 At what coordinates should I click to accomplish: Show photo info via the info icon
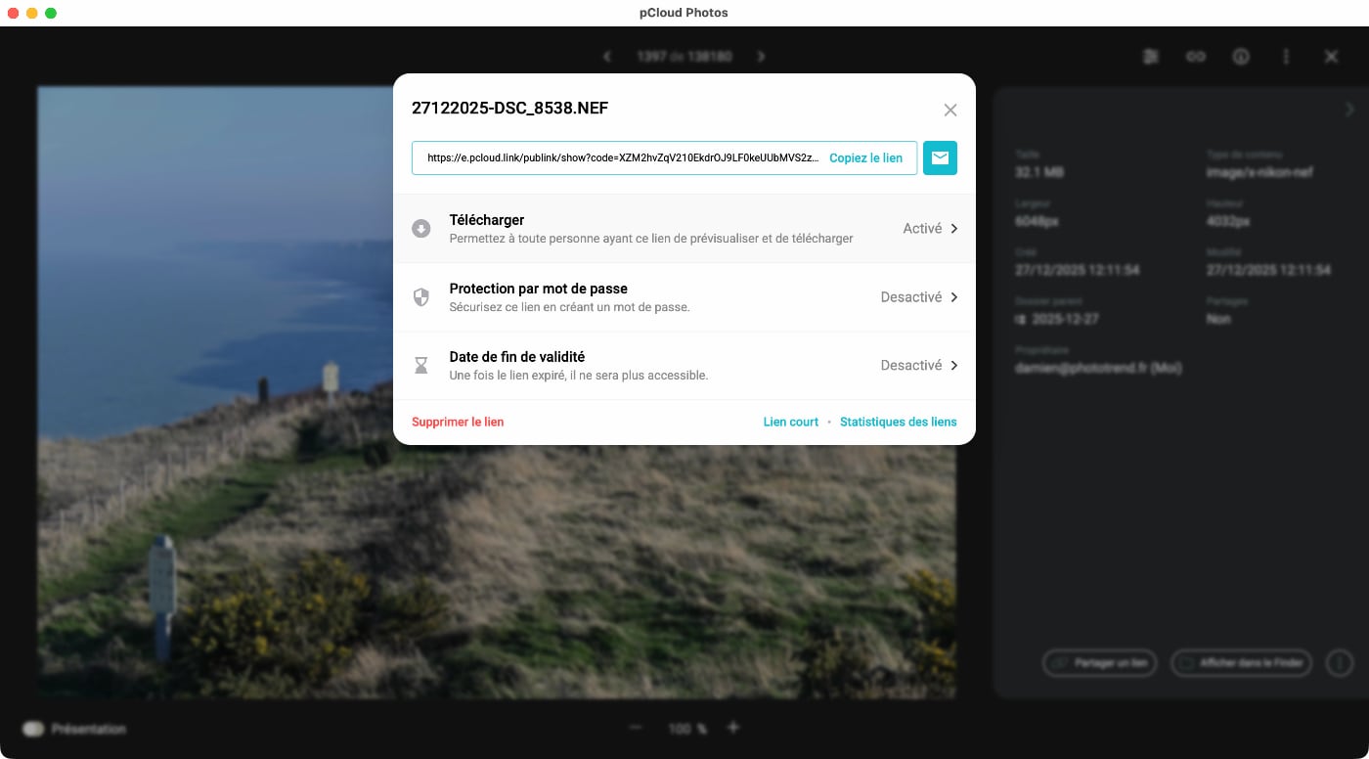[1241, 57]
